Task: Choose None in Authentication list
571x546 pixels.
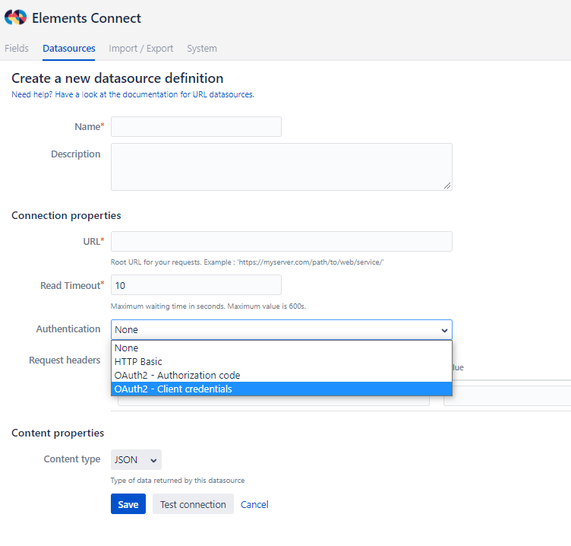Action: [x=127, y=348]
